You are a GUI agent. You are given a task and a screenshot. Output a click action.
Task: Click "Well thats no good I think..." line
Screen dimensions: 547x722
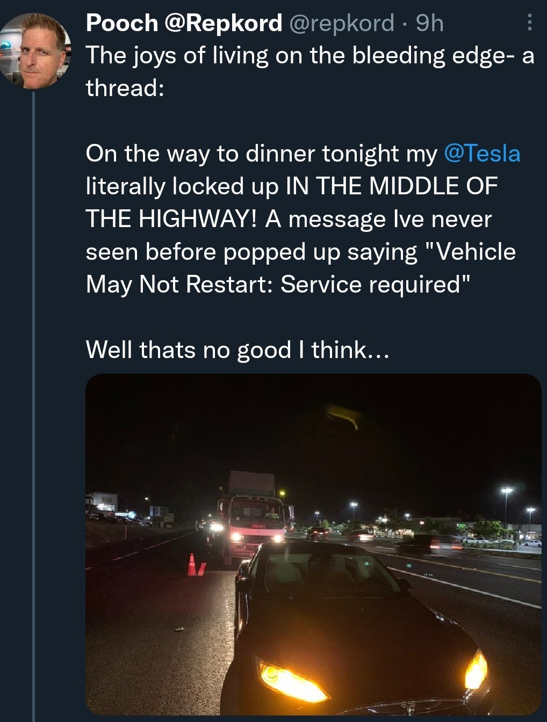(236, 350)
